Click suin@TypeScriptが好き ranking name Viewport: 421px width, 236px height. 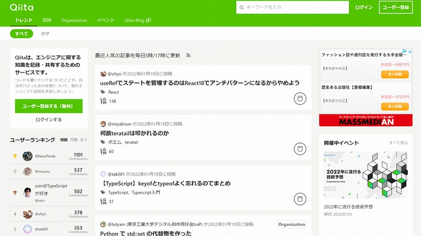point(51,189)
